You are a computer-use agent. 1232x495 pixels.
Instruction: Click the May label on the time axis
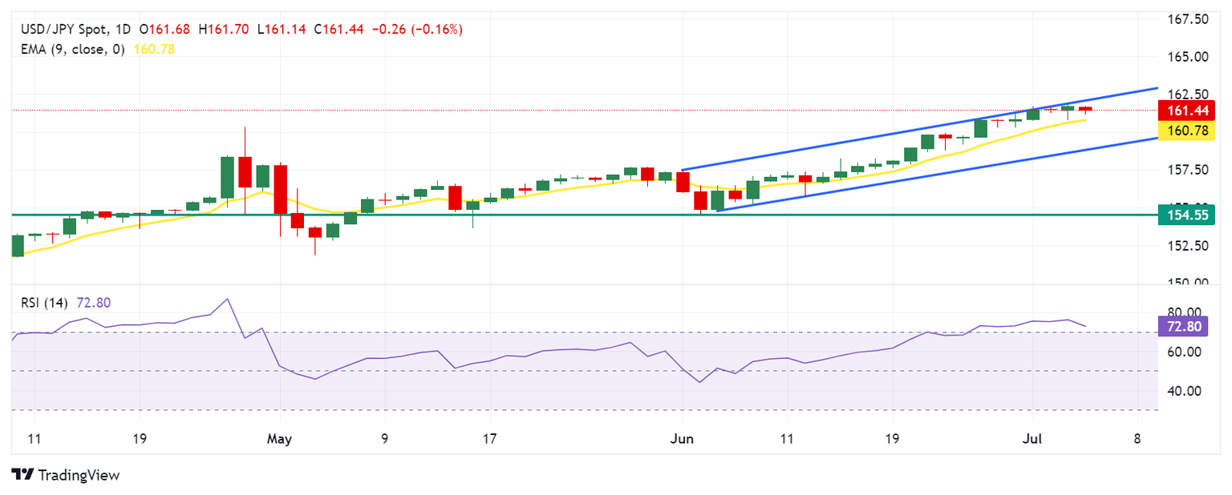coord(280,439)
